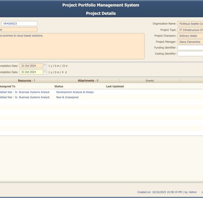
Task: Sort by the Last Updated column header
Action: (x=115, y=87)
